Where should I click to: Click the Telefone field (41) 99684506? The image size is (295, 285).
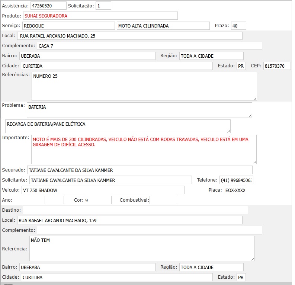(236, 180)
